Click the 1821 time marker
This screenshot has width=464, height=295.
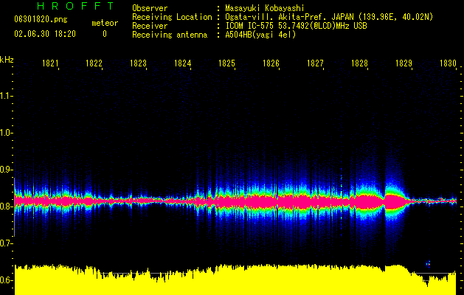pos(50,63)
